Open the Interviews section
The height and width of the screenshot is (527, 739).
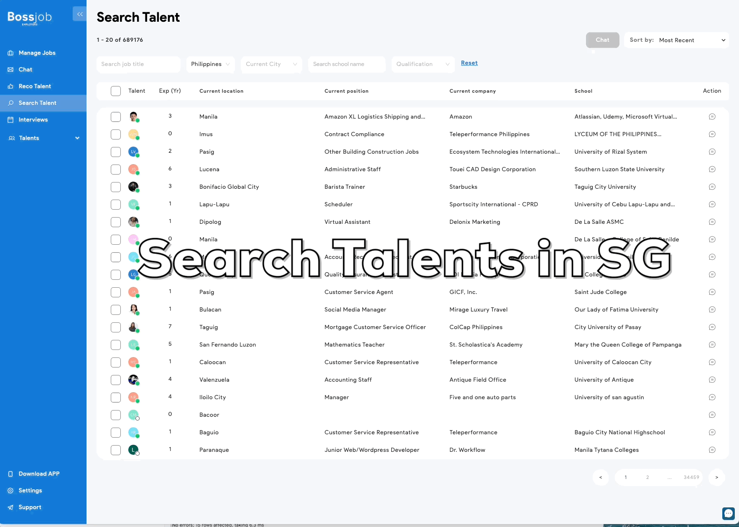coord(33,120)
